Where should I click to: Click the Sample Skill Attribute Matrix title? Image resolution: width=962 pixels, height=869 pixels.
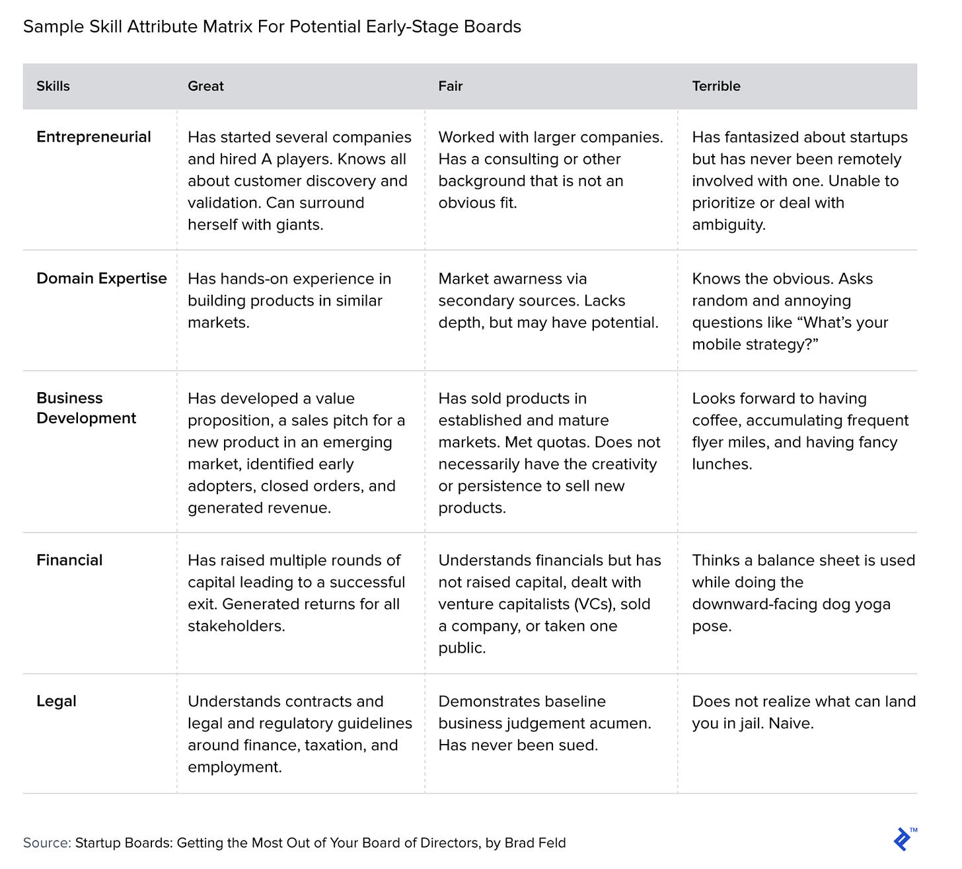[272, 27]
